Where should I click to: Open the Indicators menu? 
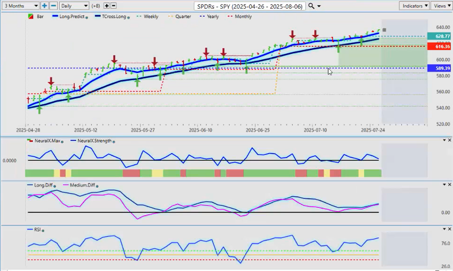414,6
